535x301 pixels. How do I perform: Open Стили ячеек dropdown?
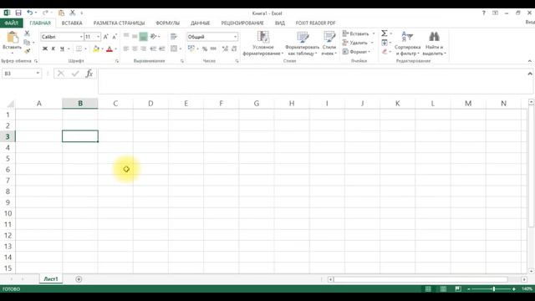tap(329, 43)
